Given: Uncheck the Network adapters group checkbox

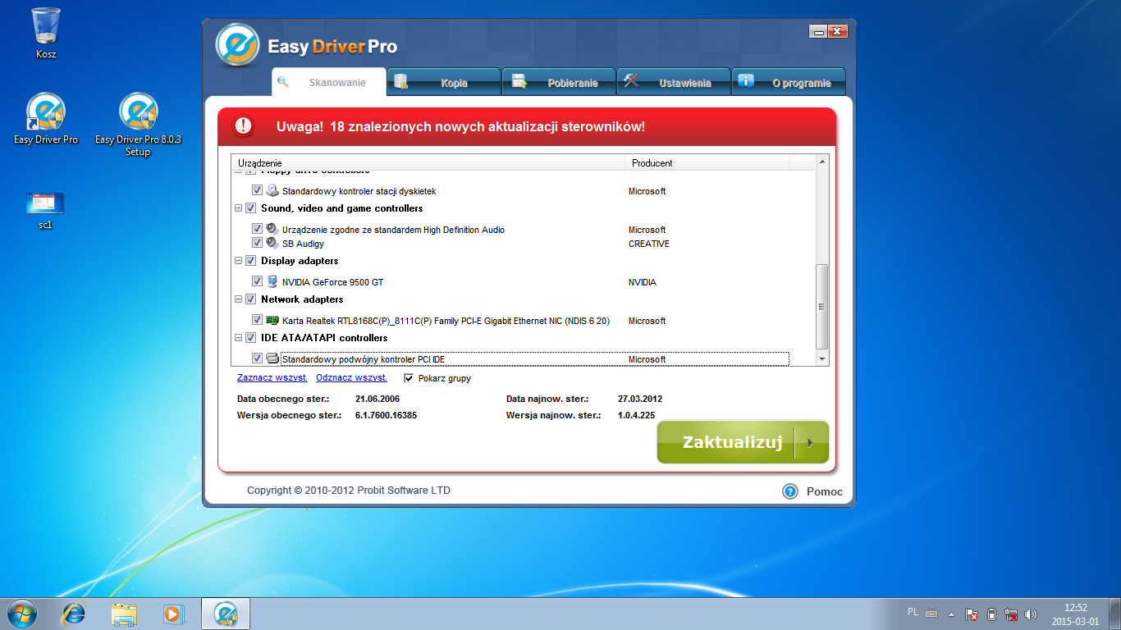Looking at the screenshot, I should 250,299.
